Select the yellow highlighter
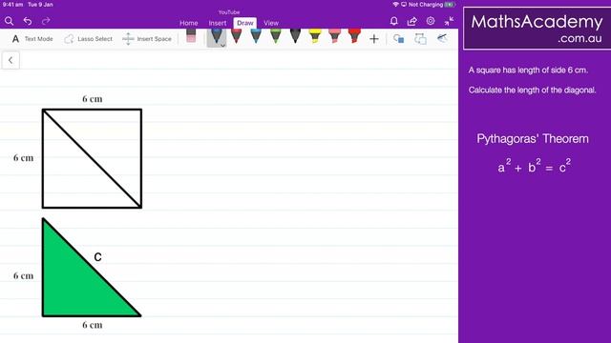Image resolution: width=611 pixels, height=343 pixels. click(315, 36)
